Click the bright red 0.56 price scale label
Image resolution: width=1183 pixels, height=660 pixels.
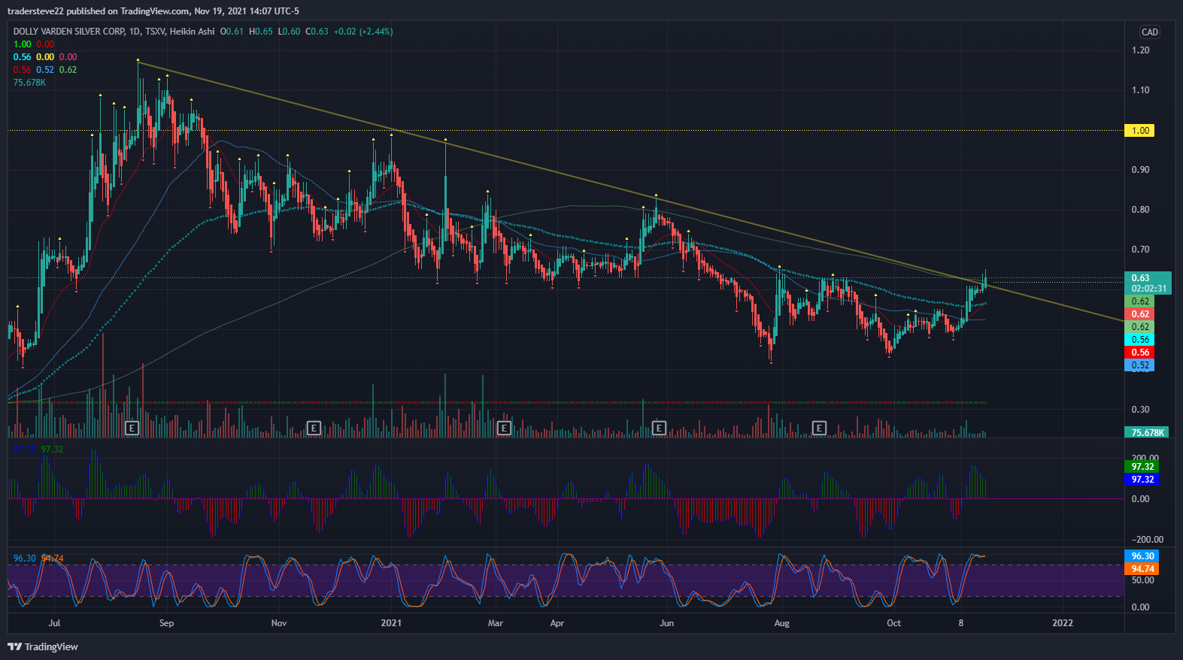(1140, 353)
